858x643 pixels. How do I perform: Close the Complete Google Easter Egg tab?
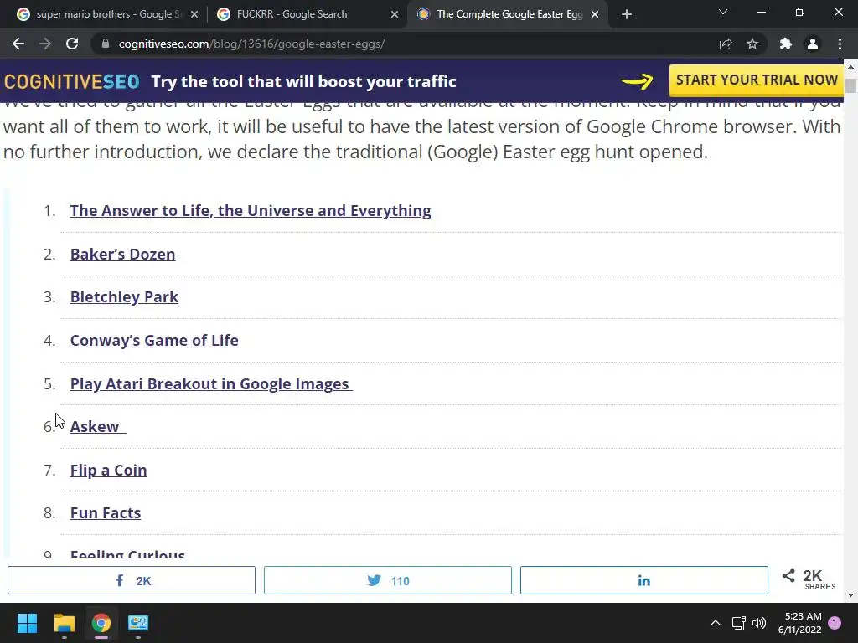point(595,15)
